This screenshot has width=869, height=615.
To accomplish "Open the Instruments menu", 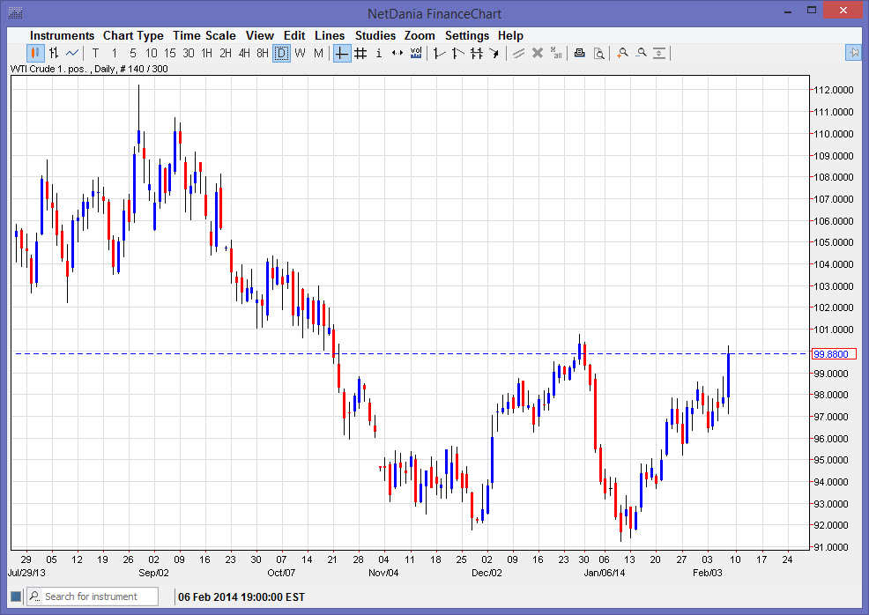I will coord(62,35).
